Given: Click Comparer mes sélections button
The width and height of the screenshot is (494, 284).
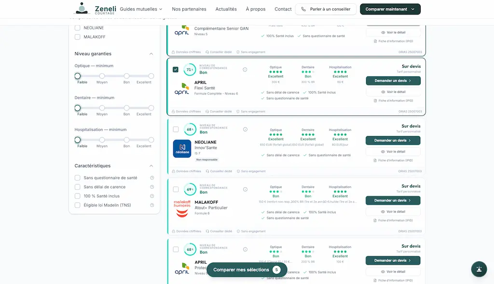Looking at the screenshot, I should tap(247, 270).
